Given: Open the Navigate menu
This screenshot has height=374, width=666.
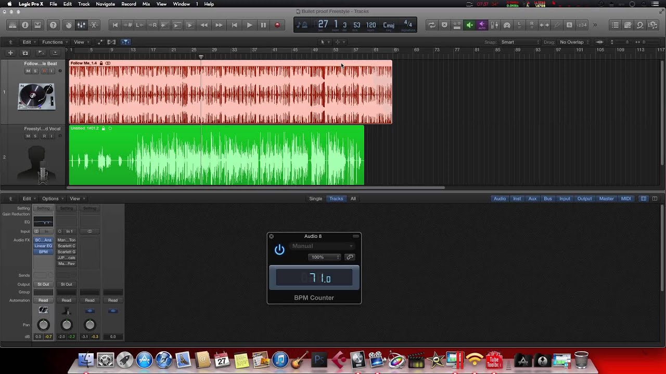Looking at the screenshot, I should click(105, 4).
